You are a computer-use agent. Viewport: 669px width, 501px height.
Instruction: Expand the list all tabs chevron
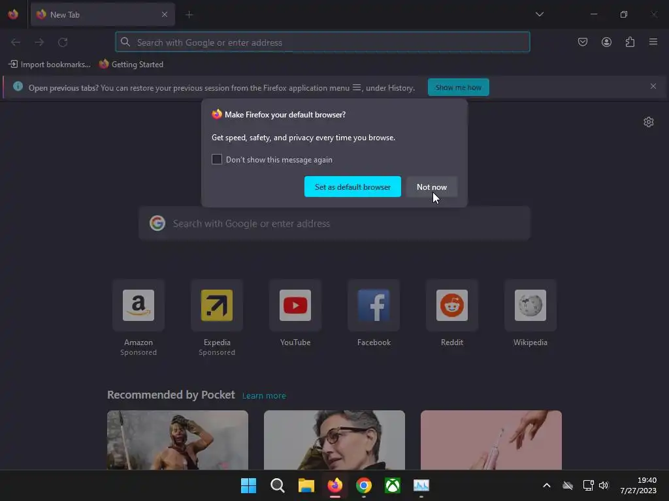(x=539, y=14)
